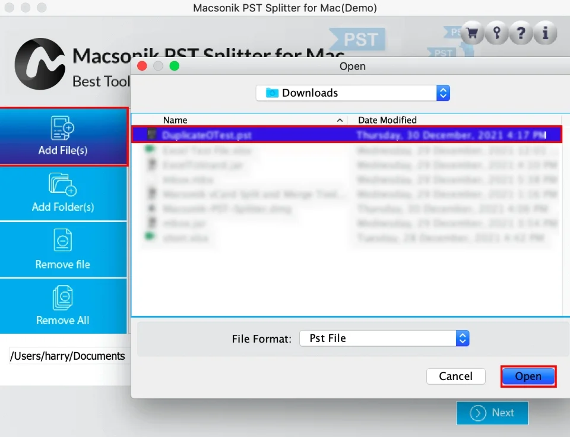Viewport: 570px width, 437px height.
Task: Click the Macsonik logo
Action: (x=40, y=64)
